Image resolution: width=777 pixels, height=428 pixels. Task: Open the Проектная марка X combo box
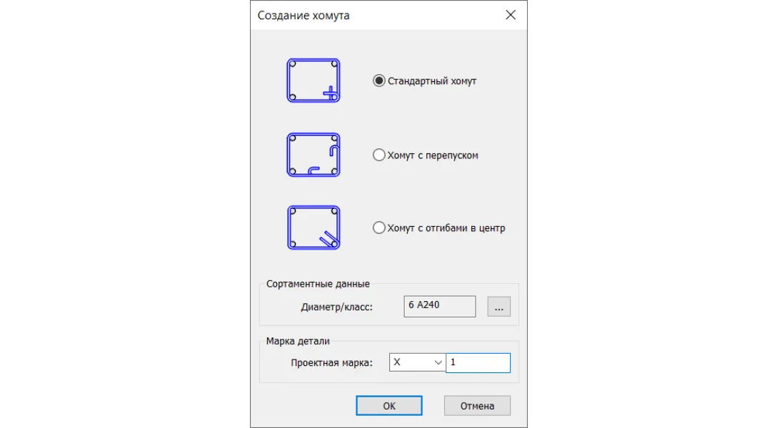tap(417, 362)
